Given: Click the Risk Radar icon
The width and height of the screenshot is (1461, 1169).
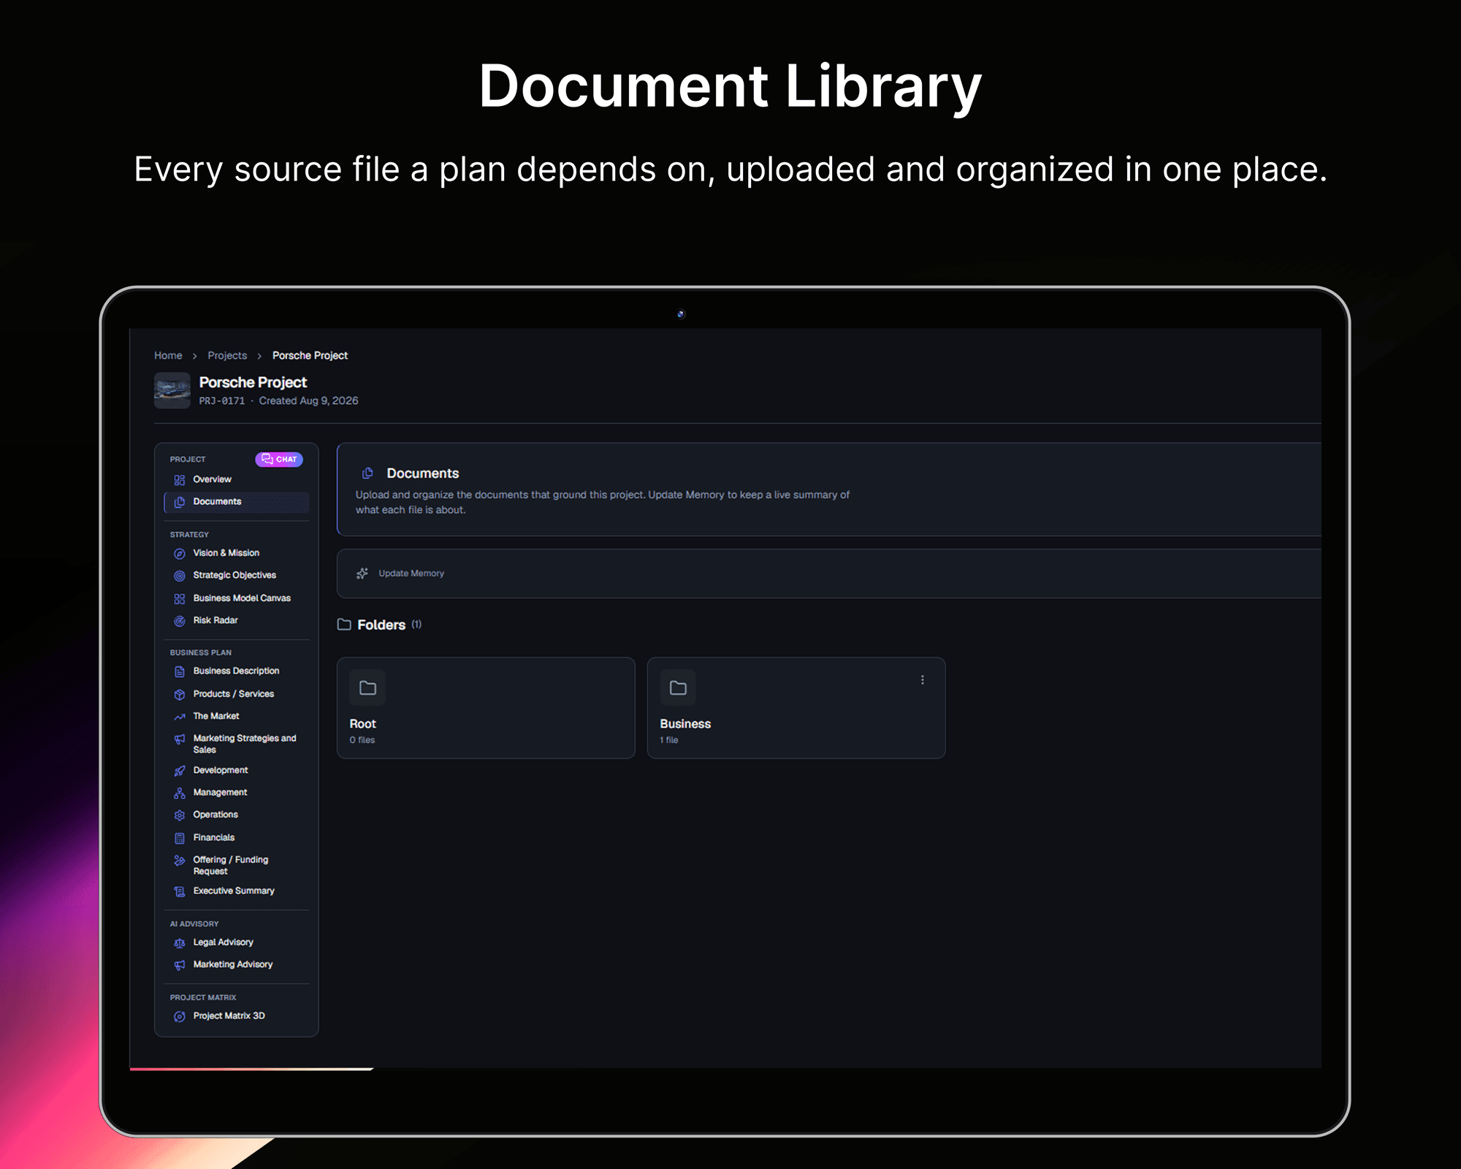Looking at the screenshot, I should point(180,621).
